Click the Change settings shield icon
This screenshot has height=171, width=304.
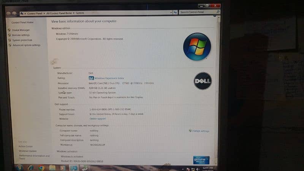pos(190,131)
